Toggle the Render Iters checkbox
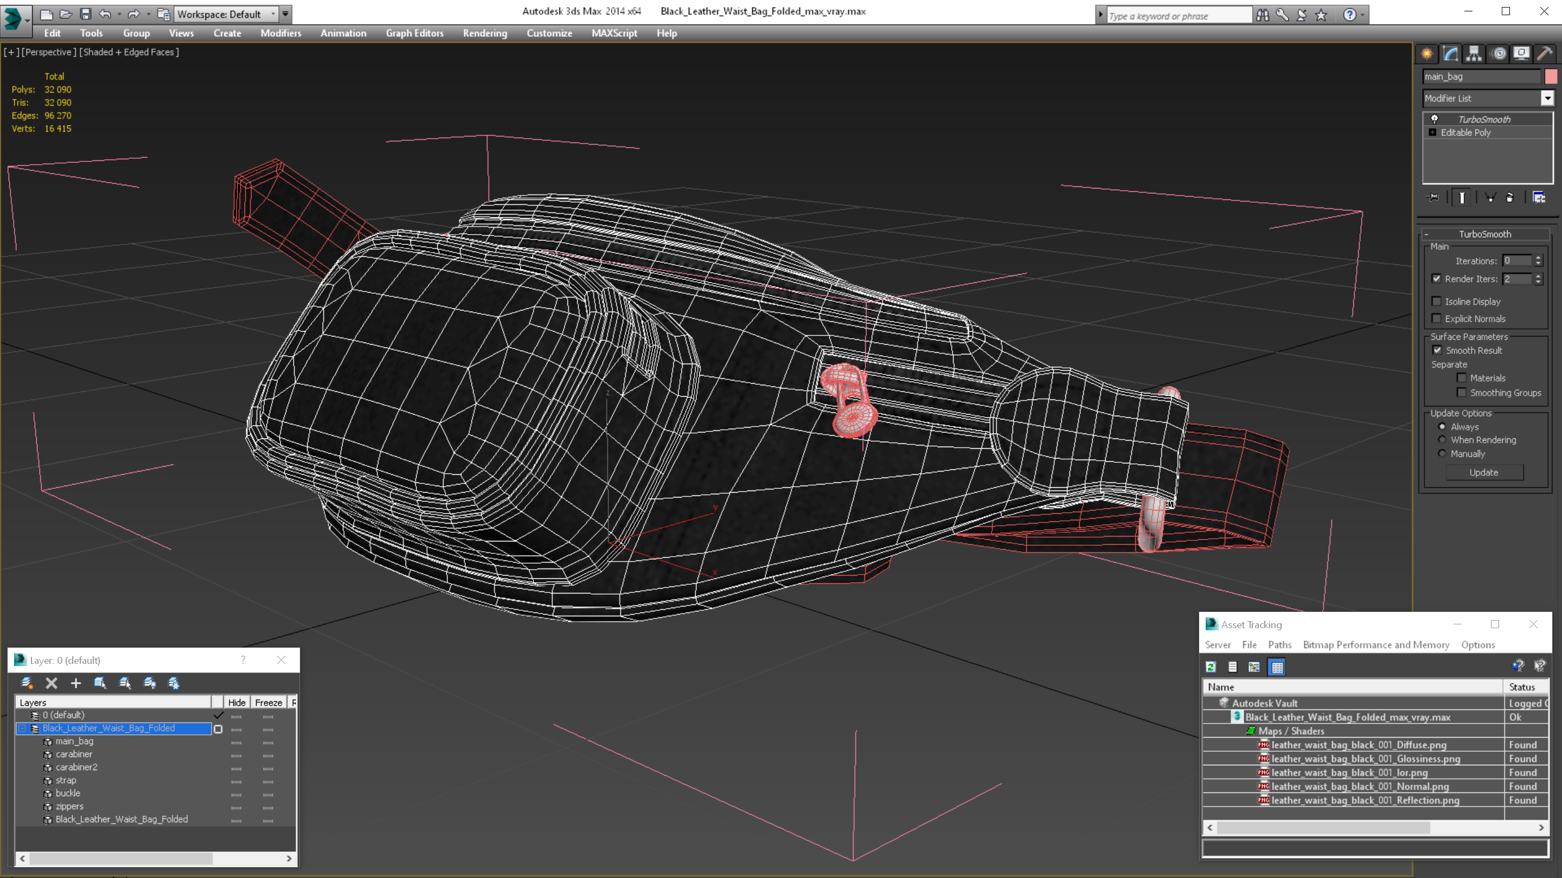Screen dimensions: 1562x878 pyautogui.click(x=1437, y=279)
